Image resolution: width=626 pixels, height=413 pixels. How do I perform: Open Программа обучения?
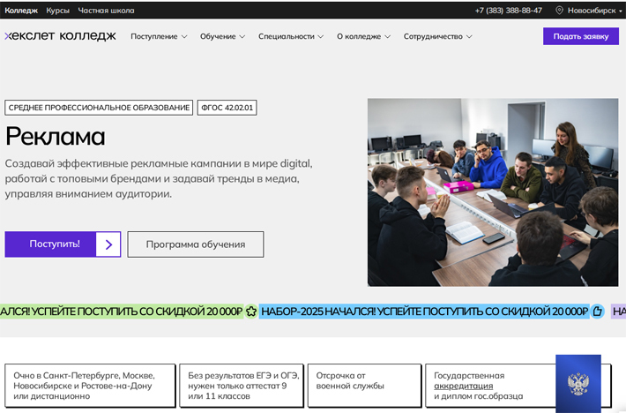point(196,244)
